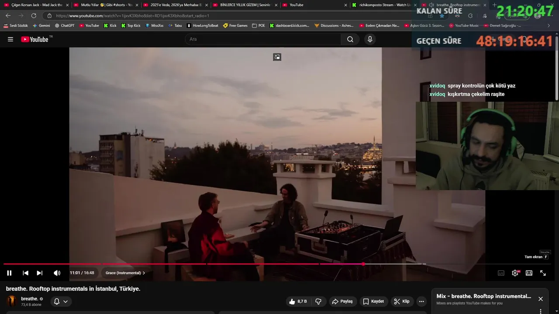Image resolution: width=559 pixels, height=314 pixels.
Task: Open Aşkın Gücü 3. Sezon bookmark
Action: tap(424, 26)
